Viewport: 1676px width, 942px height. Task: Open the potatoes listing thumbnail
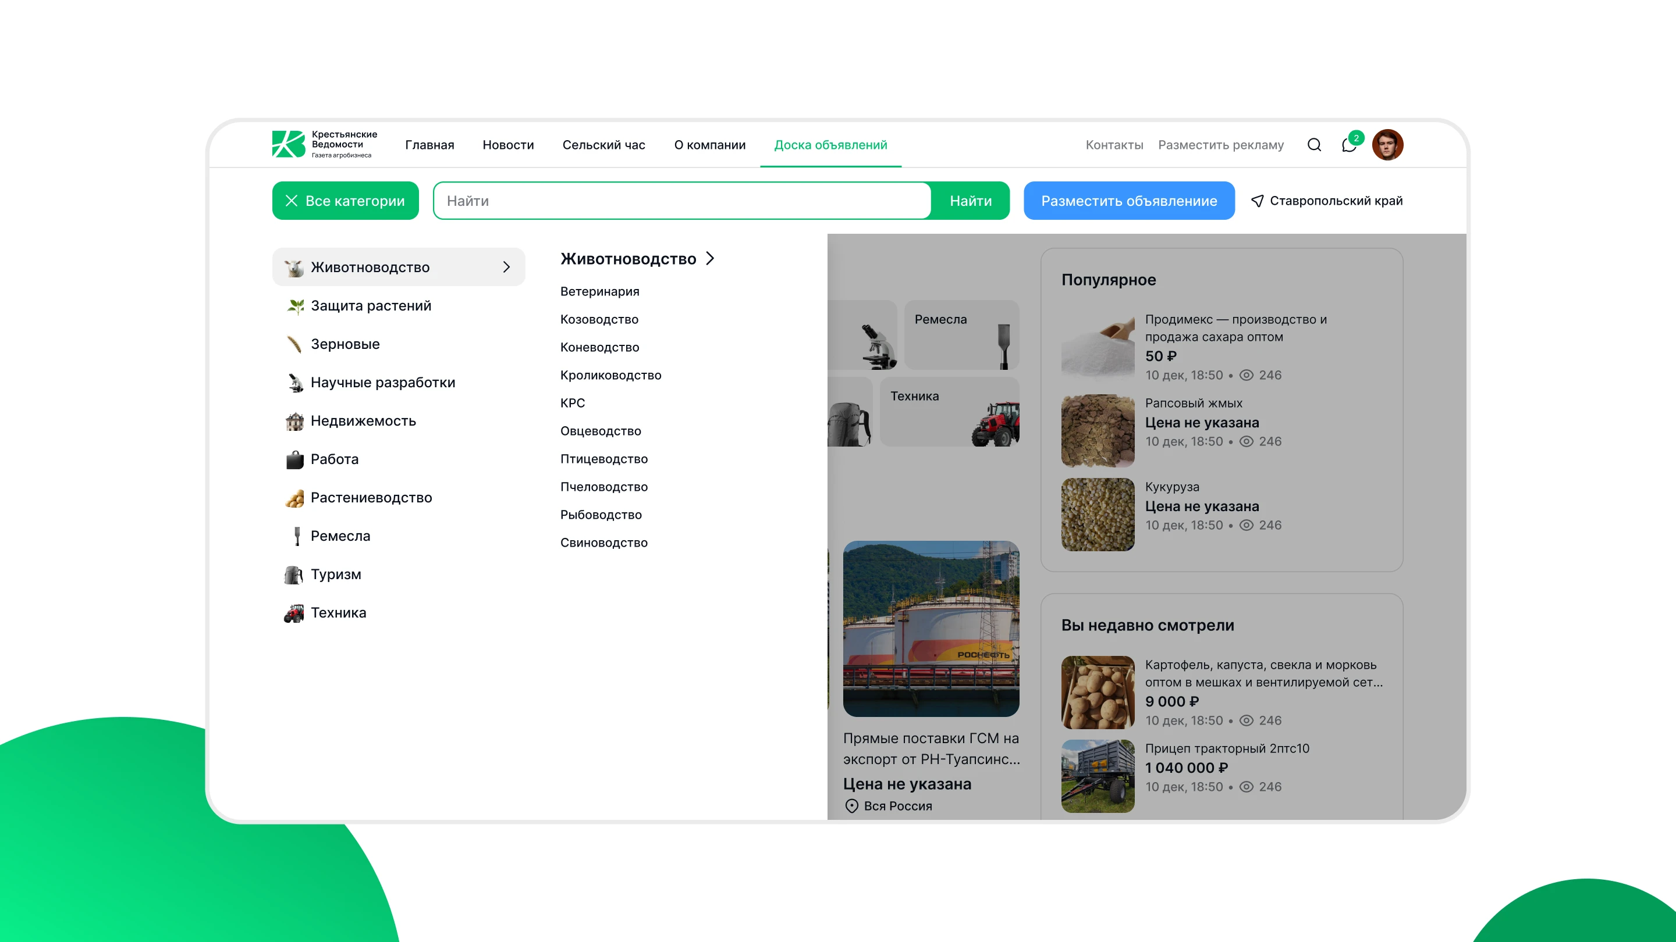coord(1098,693)
